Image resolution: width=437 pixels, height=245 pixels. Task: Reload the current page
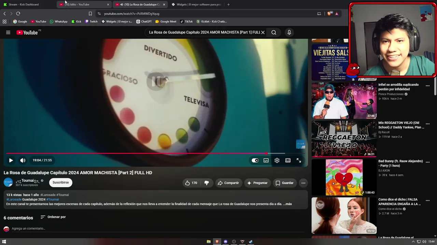pyautogui.click(x=18, y=14)
